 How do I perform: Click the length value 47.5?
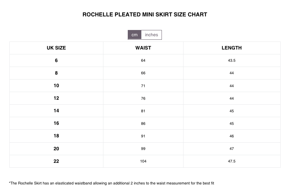[x=232, y=161]
